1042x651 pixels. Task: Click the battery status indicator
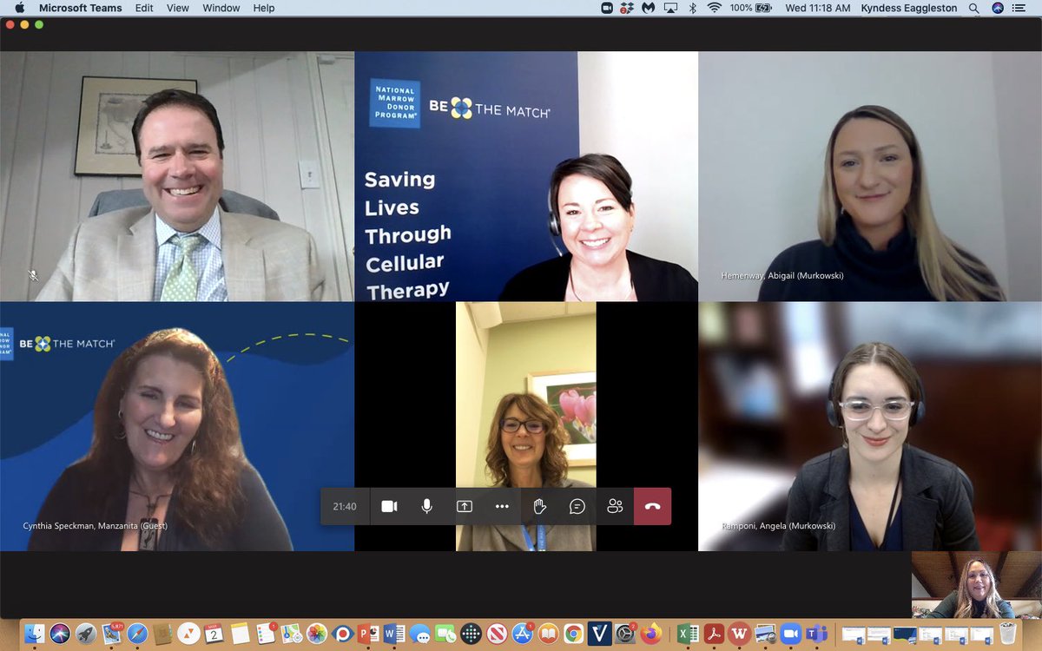(x=752, y=8)
